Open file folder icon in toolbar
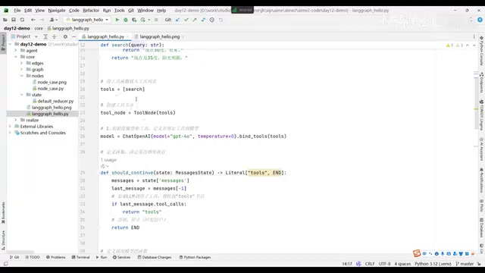 (x=5, y=20)
